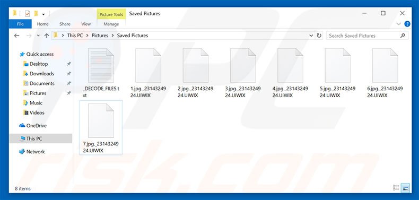
Task: Navigate to Pictures in address bar
Action: 100,36
